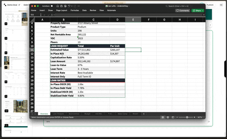Switch to Page Layout view icon
Screen dimensions: 227x139
click(x=168, y=117)
